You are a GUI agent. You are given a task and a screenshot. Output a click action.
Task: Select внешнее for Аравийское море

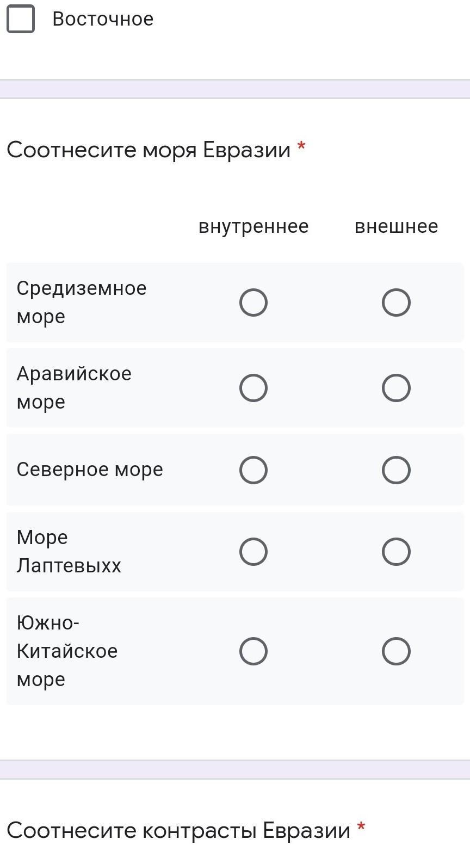396,388
